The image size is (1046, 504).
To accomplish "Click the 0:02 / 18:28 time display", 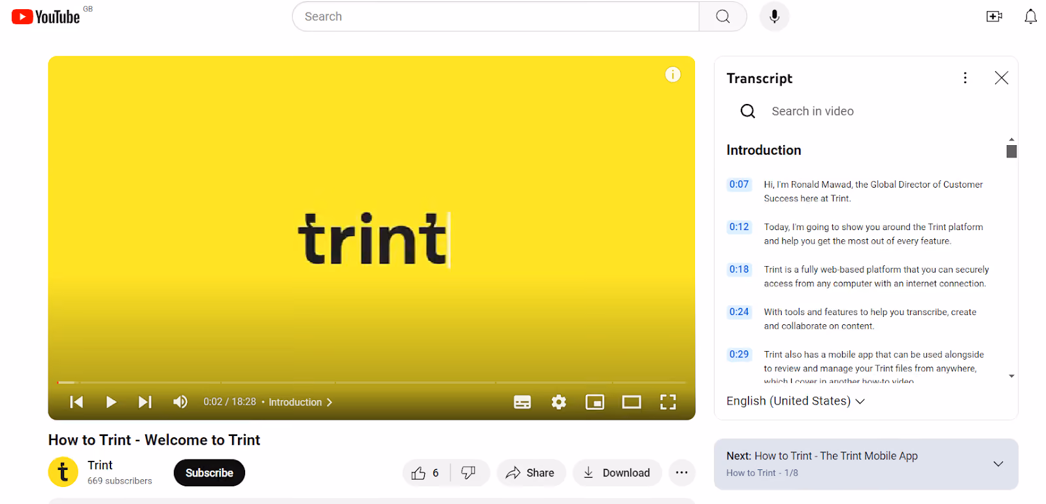I will tap(229, 402).
